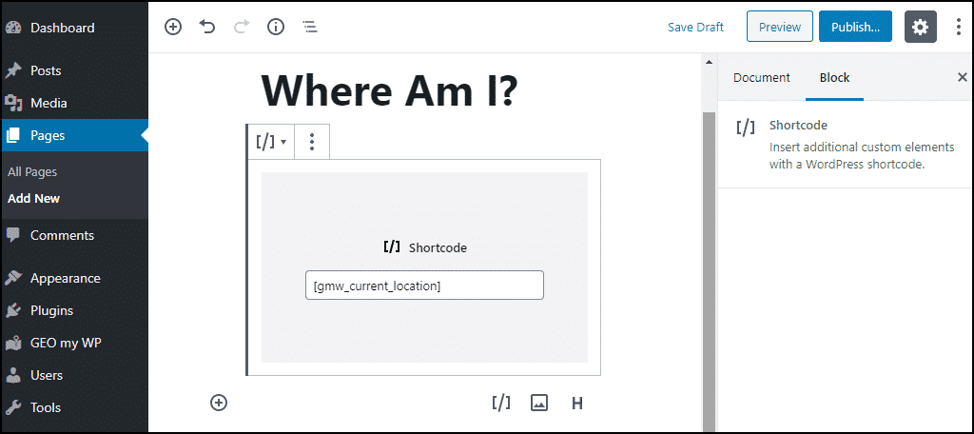Insert a heading block from quick icons
The width and height of the screenshot is (974, 434).
pyautogui.click(x=577, y=403)
